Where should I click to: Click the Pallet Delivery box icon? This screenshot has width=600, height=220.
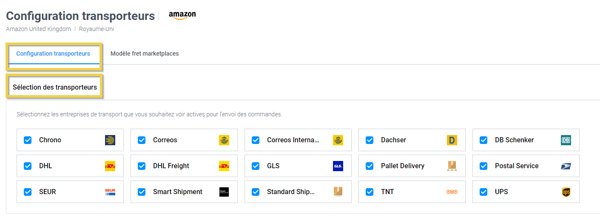452,166
